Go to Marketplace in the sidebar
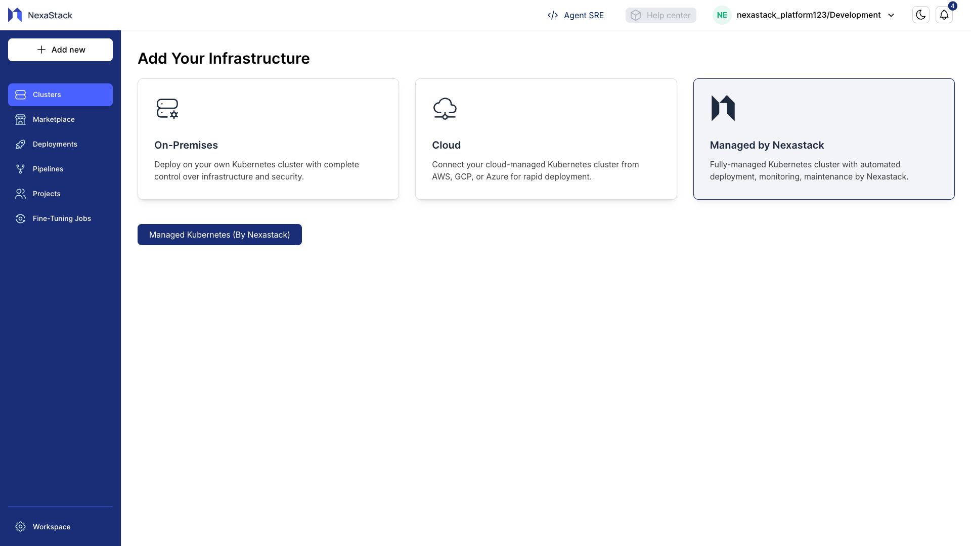Screen dimensions: 971x546 pos(54,119)
